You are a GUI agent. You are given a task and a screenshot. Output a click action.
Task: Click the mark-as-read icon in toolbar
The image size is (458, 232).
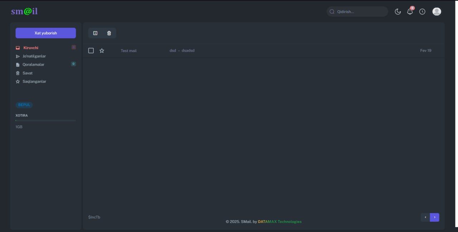click(x=95, y=33)
